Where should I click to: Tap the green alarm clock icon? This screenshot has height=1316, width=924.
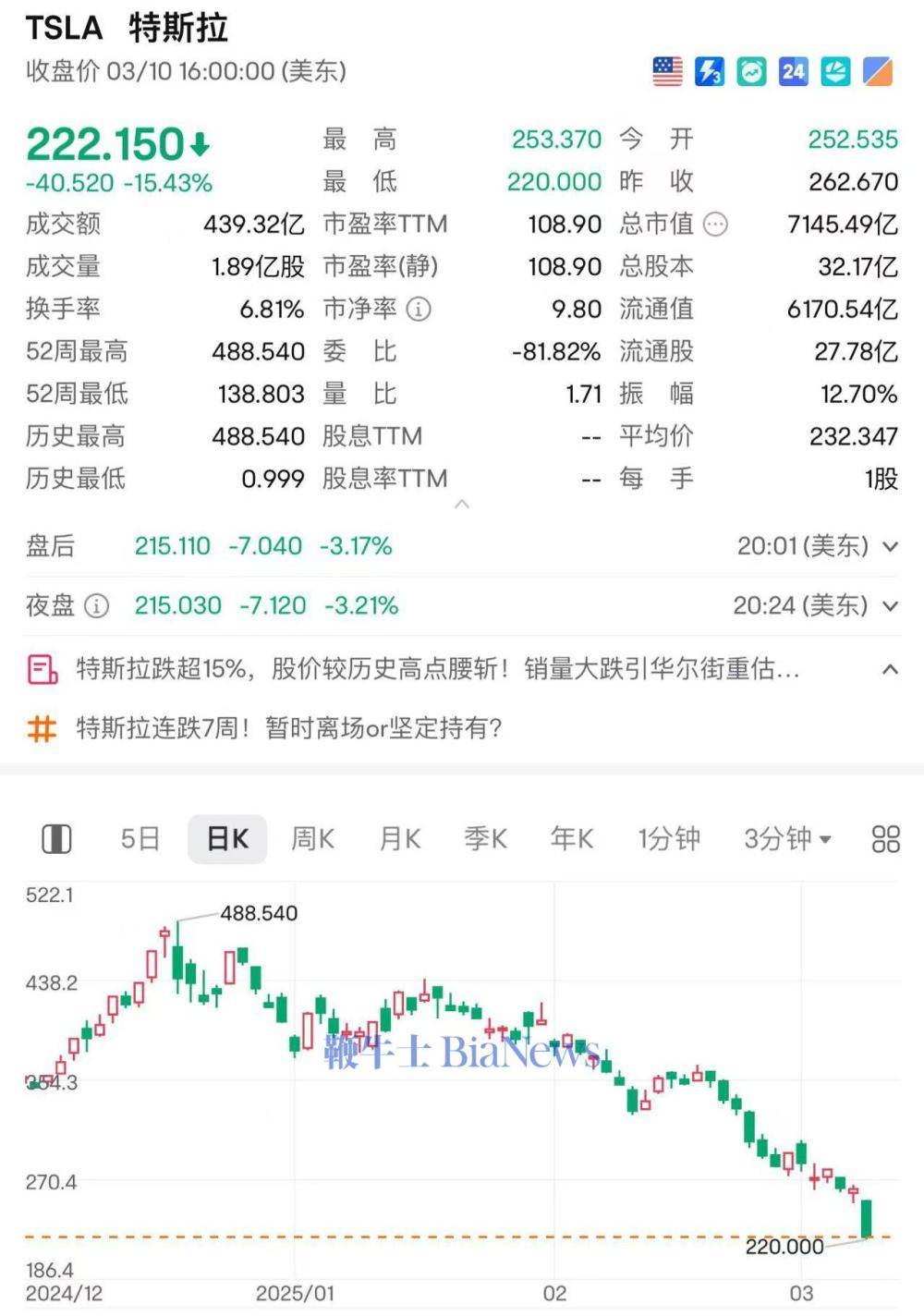[751, 72]
